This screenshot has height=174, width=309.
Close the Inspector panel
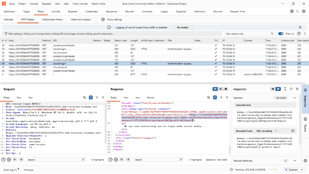(297, 89)
